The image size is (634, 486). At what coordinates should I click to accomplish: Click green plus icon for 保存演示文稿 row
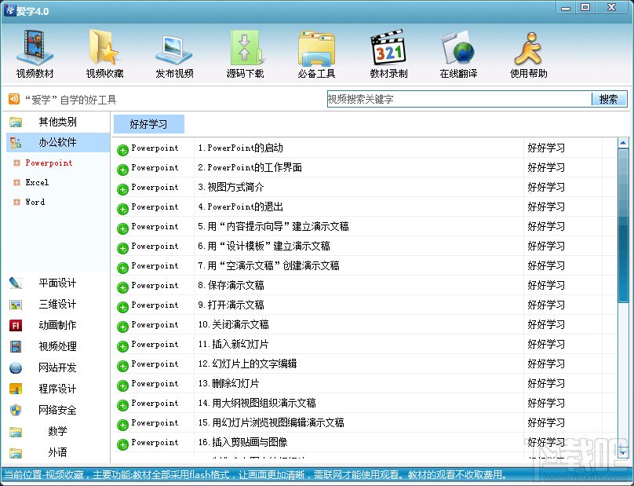122,287
